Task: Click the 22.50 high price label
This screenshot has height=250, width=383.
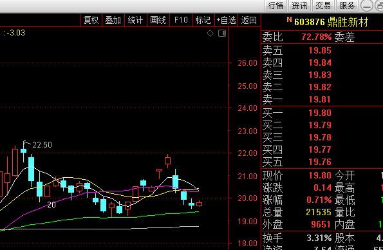Action: click(x=42, y=145)
